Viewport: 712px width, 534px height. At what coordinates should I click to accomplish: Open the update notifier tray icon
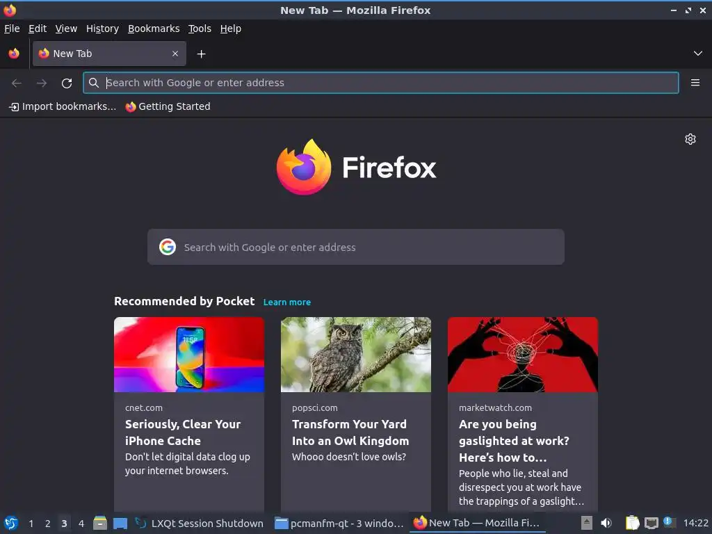click(670, 522)
